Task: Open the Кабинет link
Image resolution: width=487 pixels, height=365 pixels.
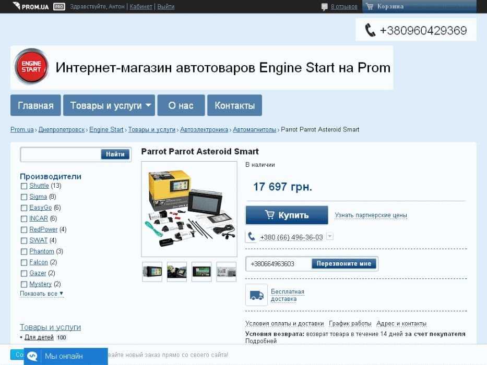Action: pyautogui.click(x=141, y=6)
